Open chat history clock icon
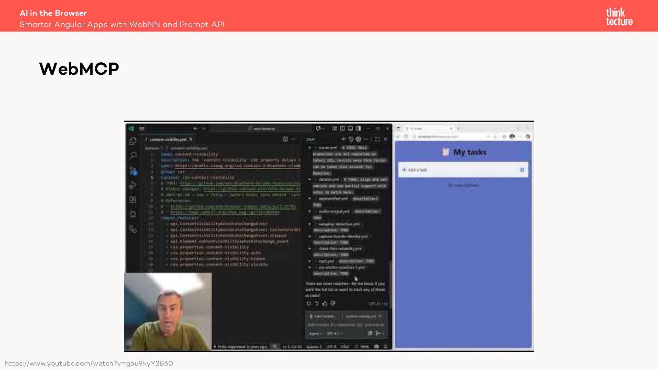658x370 pixels. coord(351,139)
